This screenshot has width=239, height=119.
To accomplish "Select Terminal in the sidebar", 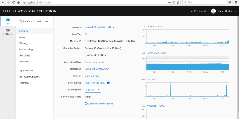I will (x=24, y=83).
